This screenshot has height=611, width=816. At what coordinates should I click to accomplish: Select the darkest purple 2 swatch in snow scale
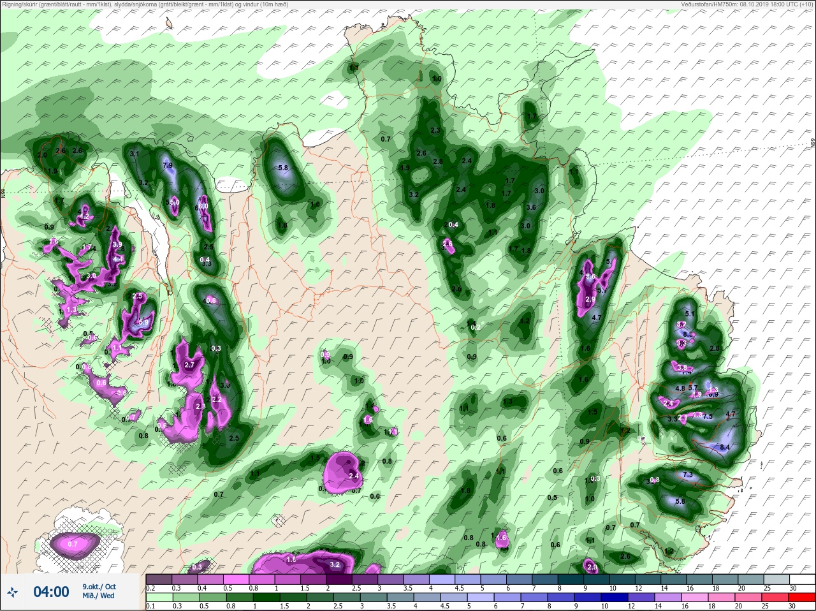click(x=338, y=579)
